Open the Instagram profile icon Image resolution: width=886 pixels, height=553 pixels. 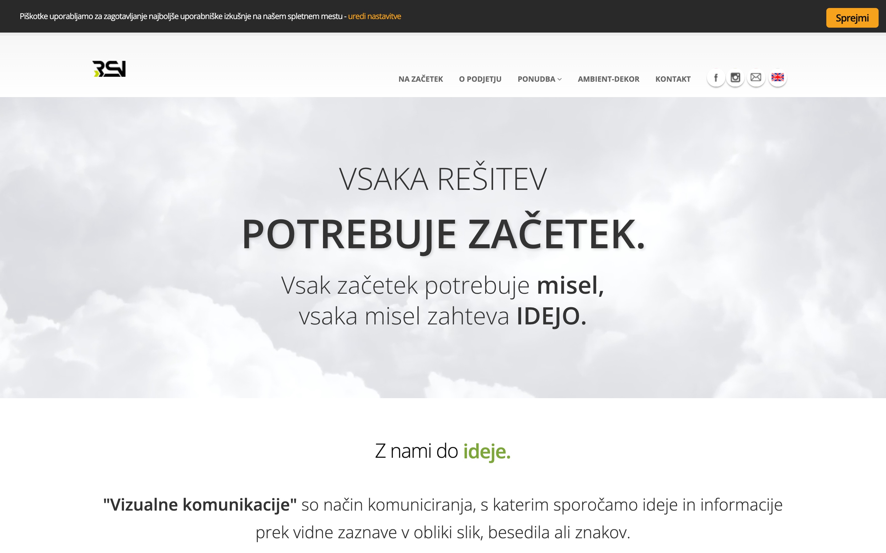(735, 77)
